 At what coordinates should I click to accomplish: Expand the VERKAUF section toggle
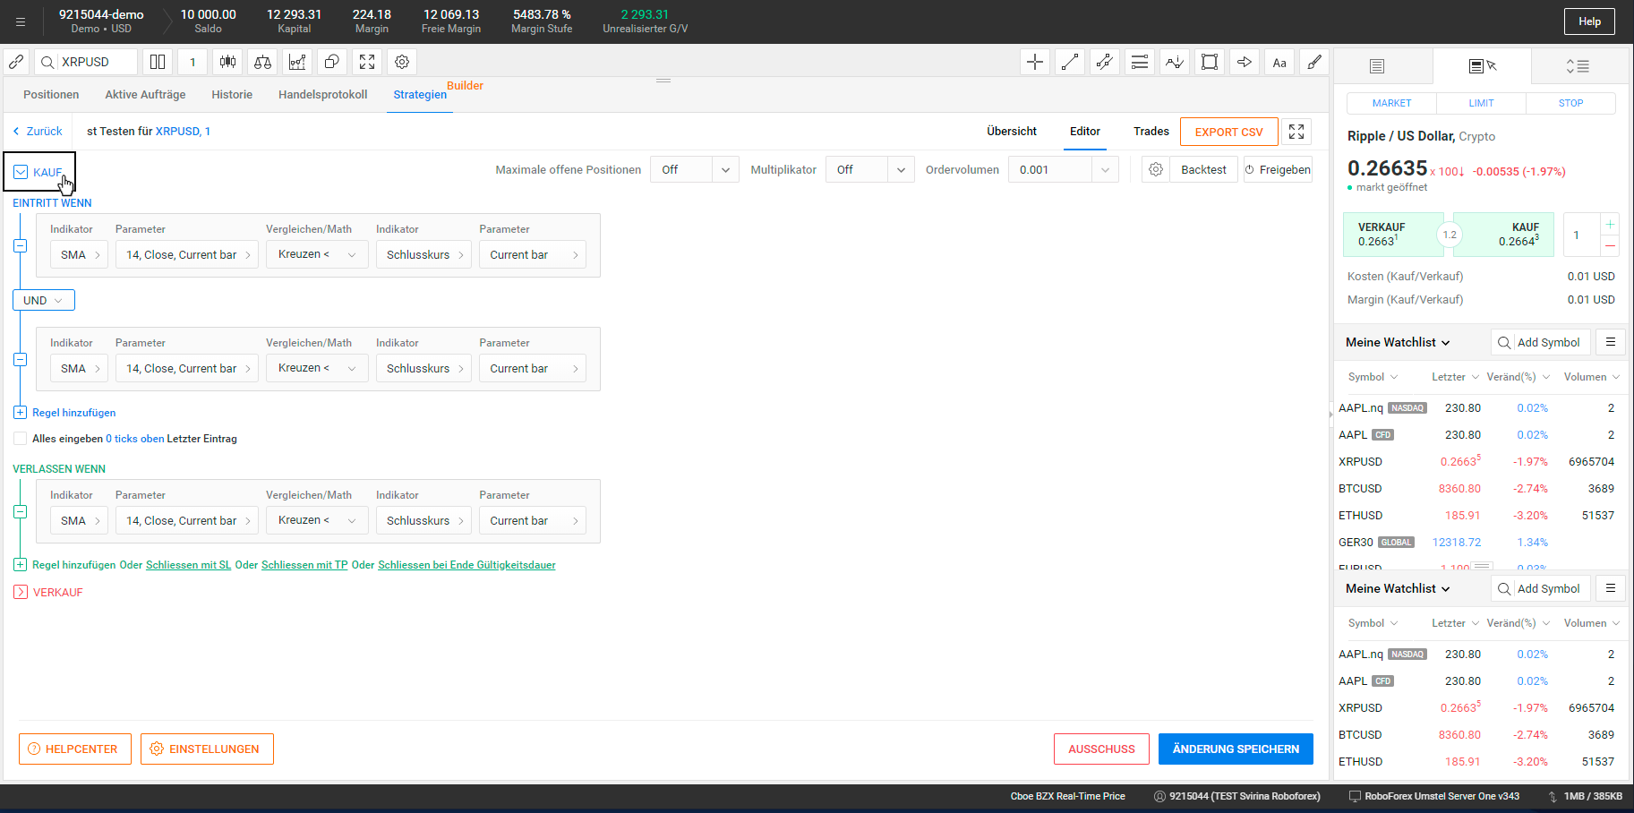tap(21, 593)
